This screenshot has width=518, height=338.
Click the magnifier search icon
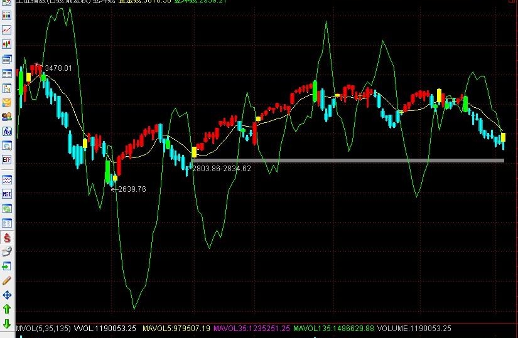click(x=7, y=145)
